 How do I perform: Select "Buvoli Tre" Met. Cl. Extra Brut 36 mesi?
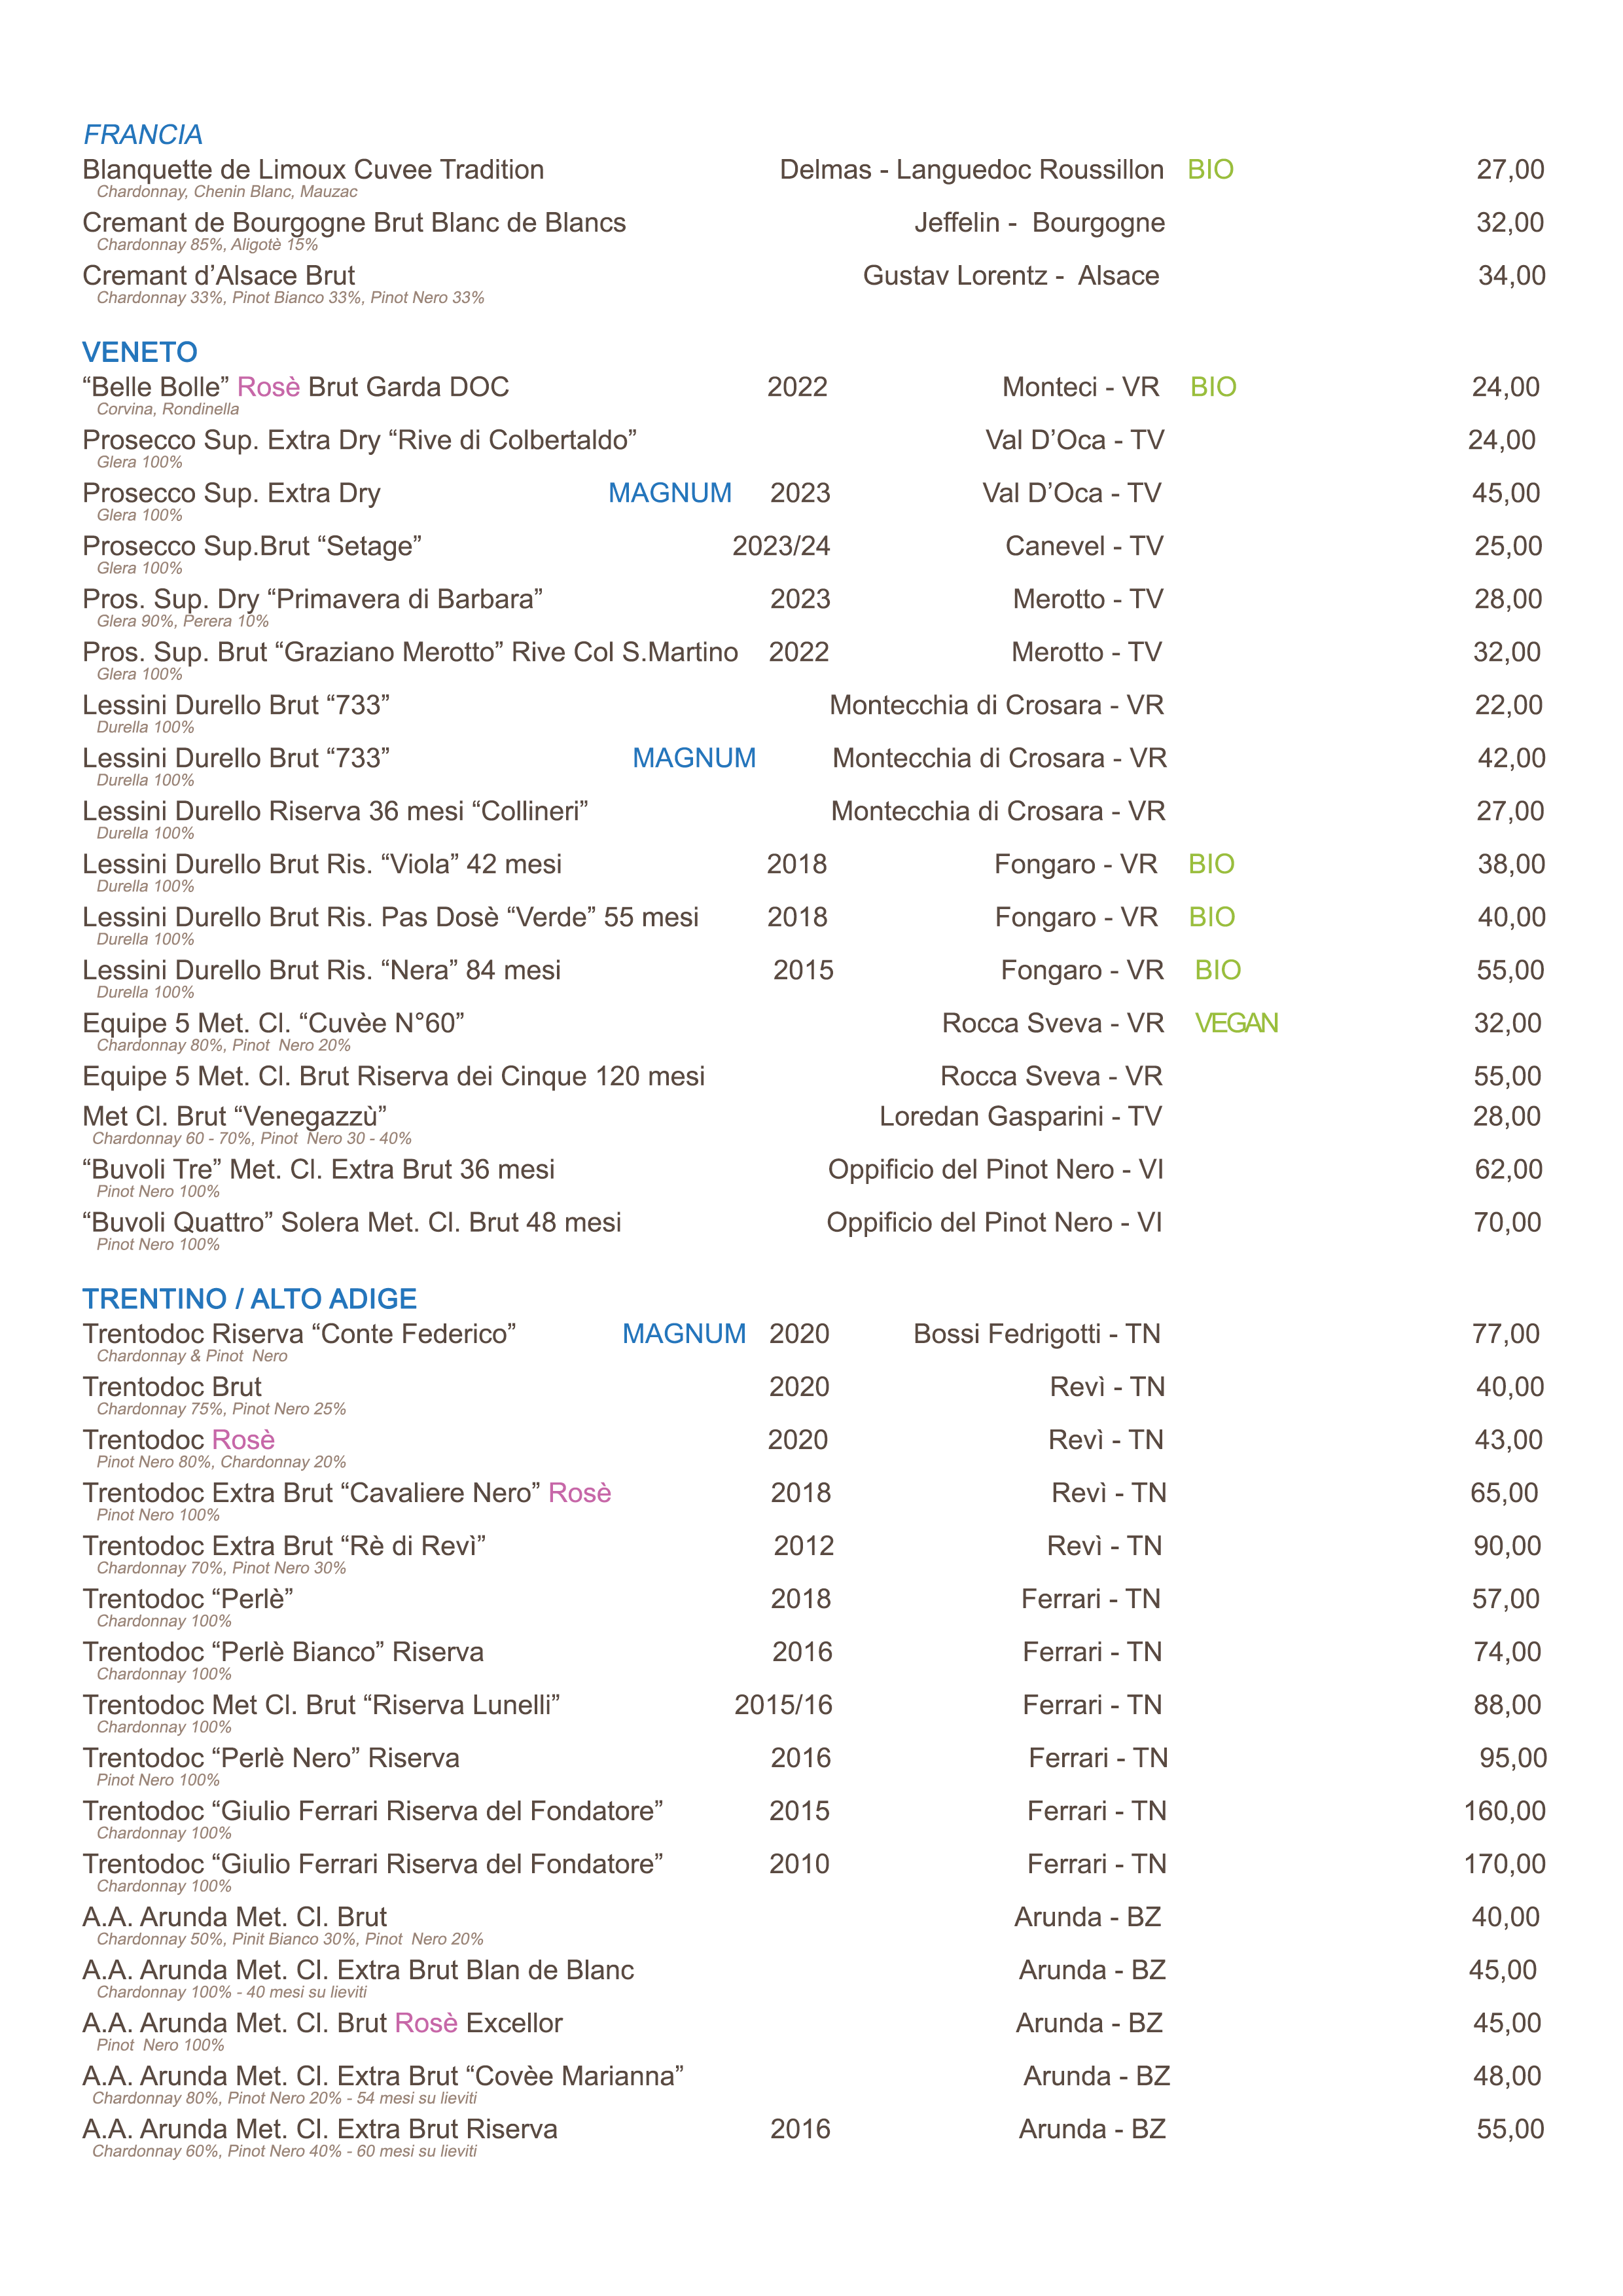click(319, 1169)
